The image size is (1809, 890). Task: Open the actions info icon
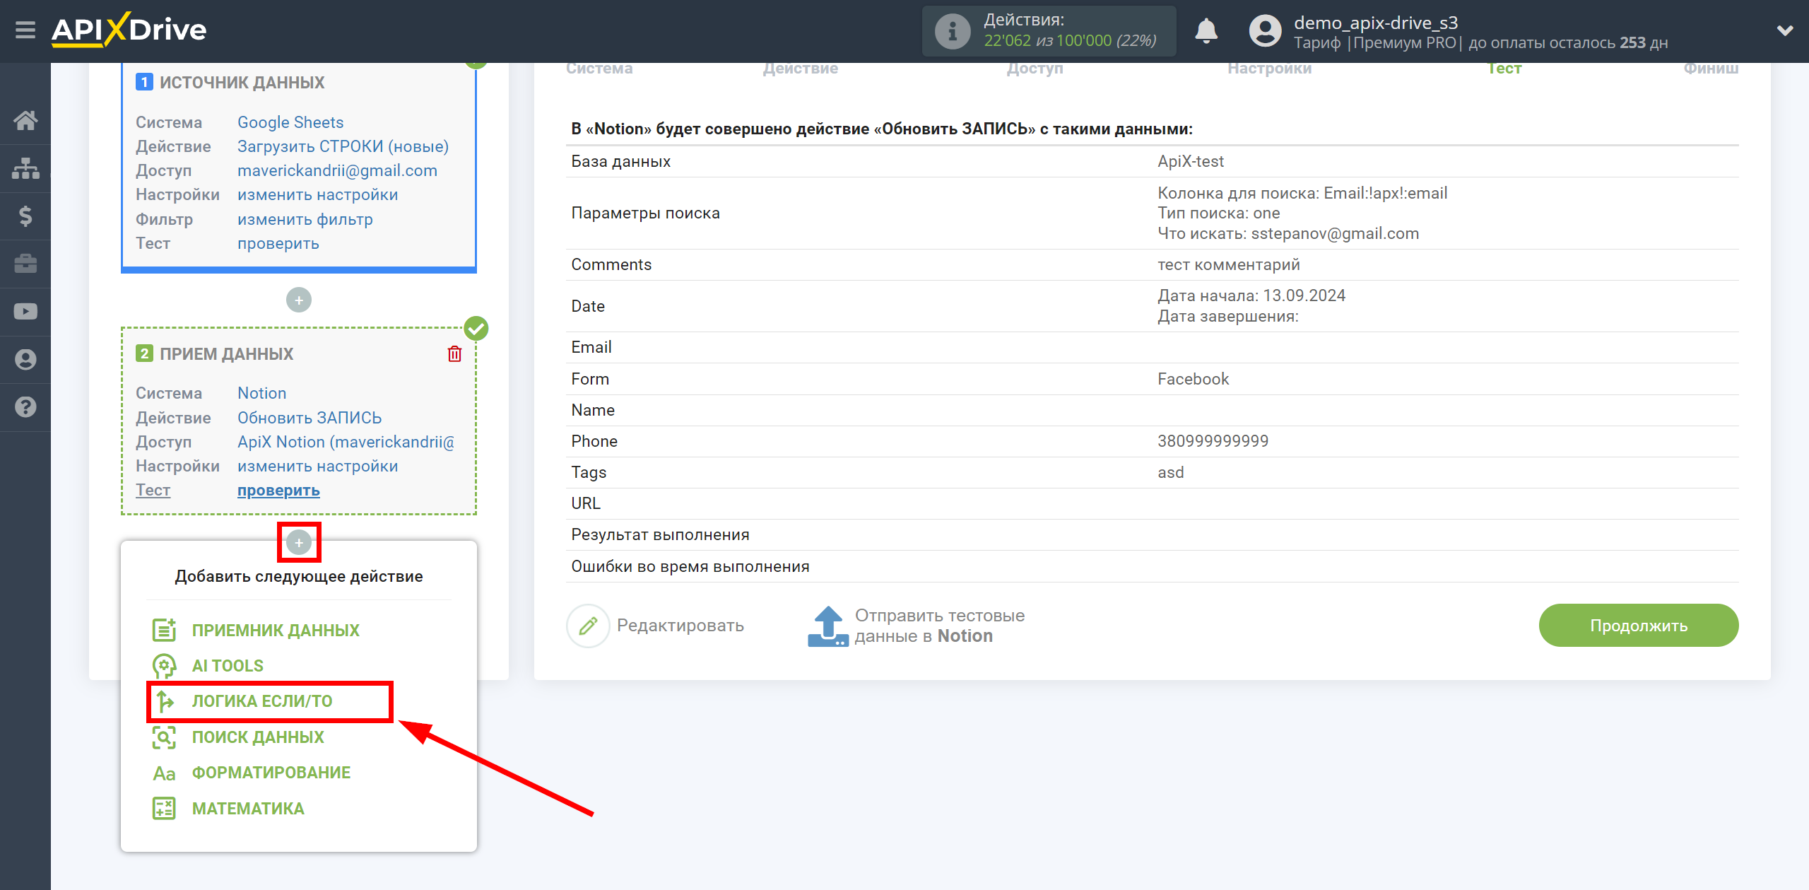click(952, 31)
